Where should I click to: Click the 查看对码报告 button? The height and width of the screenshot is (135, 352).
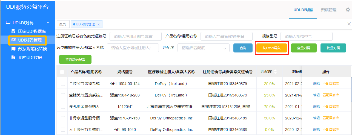pyautogui.click(x=75, y=59)
